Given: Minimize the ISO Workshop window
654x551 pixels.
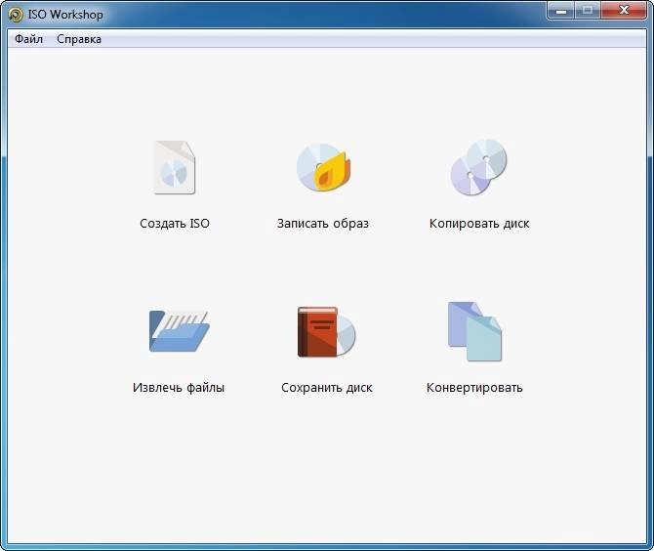Looking at the screenshot, I should [x=561, y=11].
